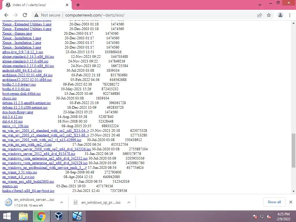The width and height of the screenshot is (296, 222).
Task: Click the vertical scrollbar thumb
Action: pyautogui.click(x=293, y=150)
